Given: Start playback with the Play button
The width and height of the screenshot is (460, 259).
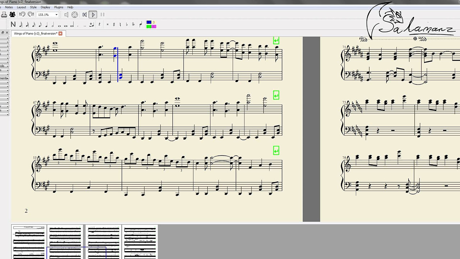Looking at the screenshot, I should tap(93, 15).
